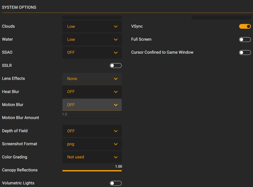253x187 pixels.
Task: Enable the Volumetric Lights toggle
Action: coord(116,183)
